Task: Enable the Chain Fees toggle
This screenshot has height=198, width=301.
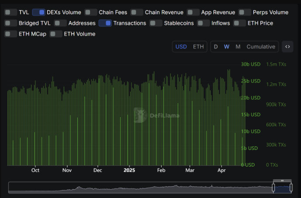Action: (x=91, y=12)
